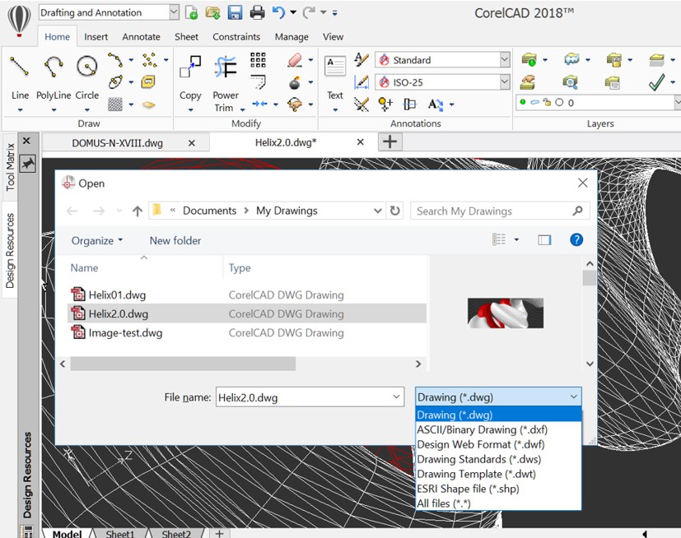Screen dimensions: 681x538
Task: Go up one folder level arrow
Action: click(138, 211)
